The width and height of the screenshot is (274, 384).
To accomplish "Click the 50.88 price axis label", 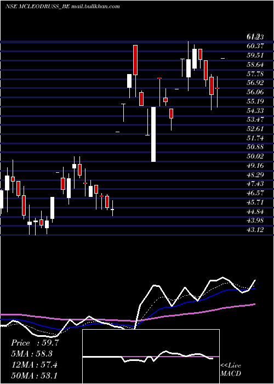I will pyautogui.click(x=255, y=147).
